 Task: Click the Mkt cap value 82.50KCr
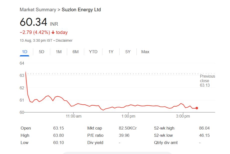[x=128, y=128]
